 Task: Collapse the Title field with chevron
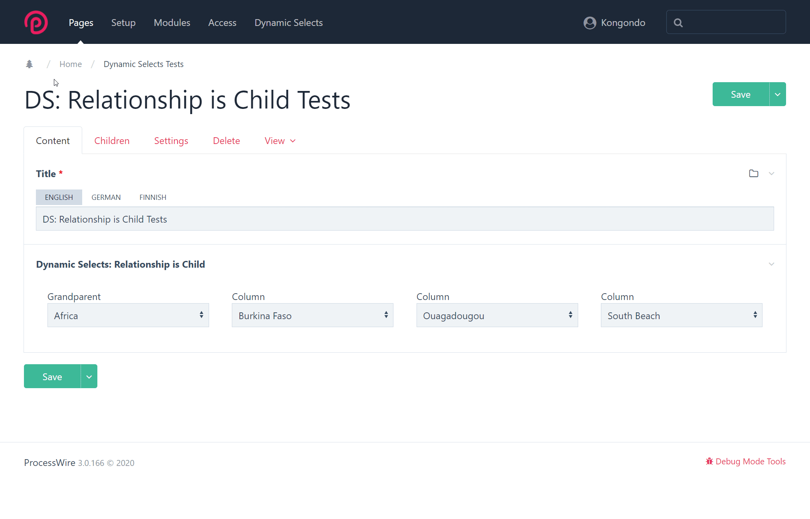771,174
